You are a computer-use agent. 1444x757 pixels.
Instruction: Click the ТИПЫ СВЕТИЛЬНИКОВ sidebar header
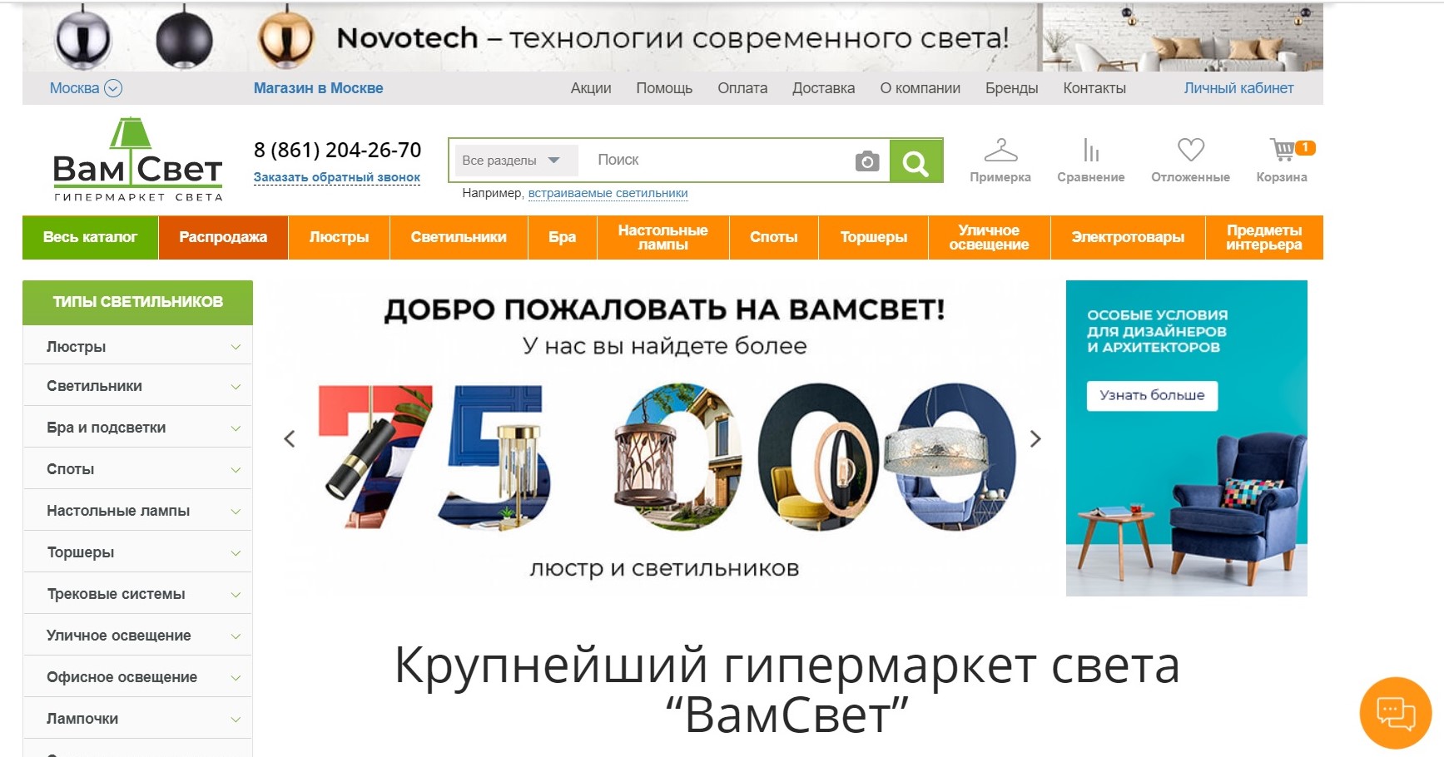(138, 302)
